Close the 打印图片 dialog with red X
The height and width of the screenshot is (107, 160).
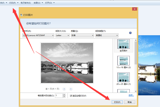[x=135, y=9]
